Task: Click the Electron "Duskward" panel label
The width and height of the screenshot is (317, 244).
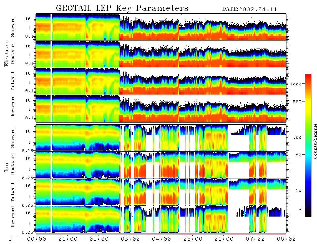Action: (x=13, y=53)
